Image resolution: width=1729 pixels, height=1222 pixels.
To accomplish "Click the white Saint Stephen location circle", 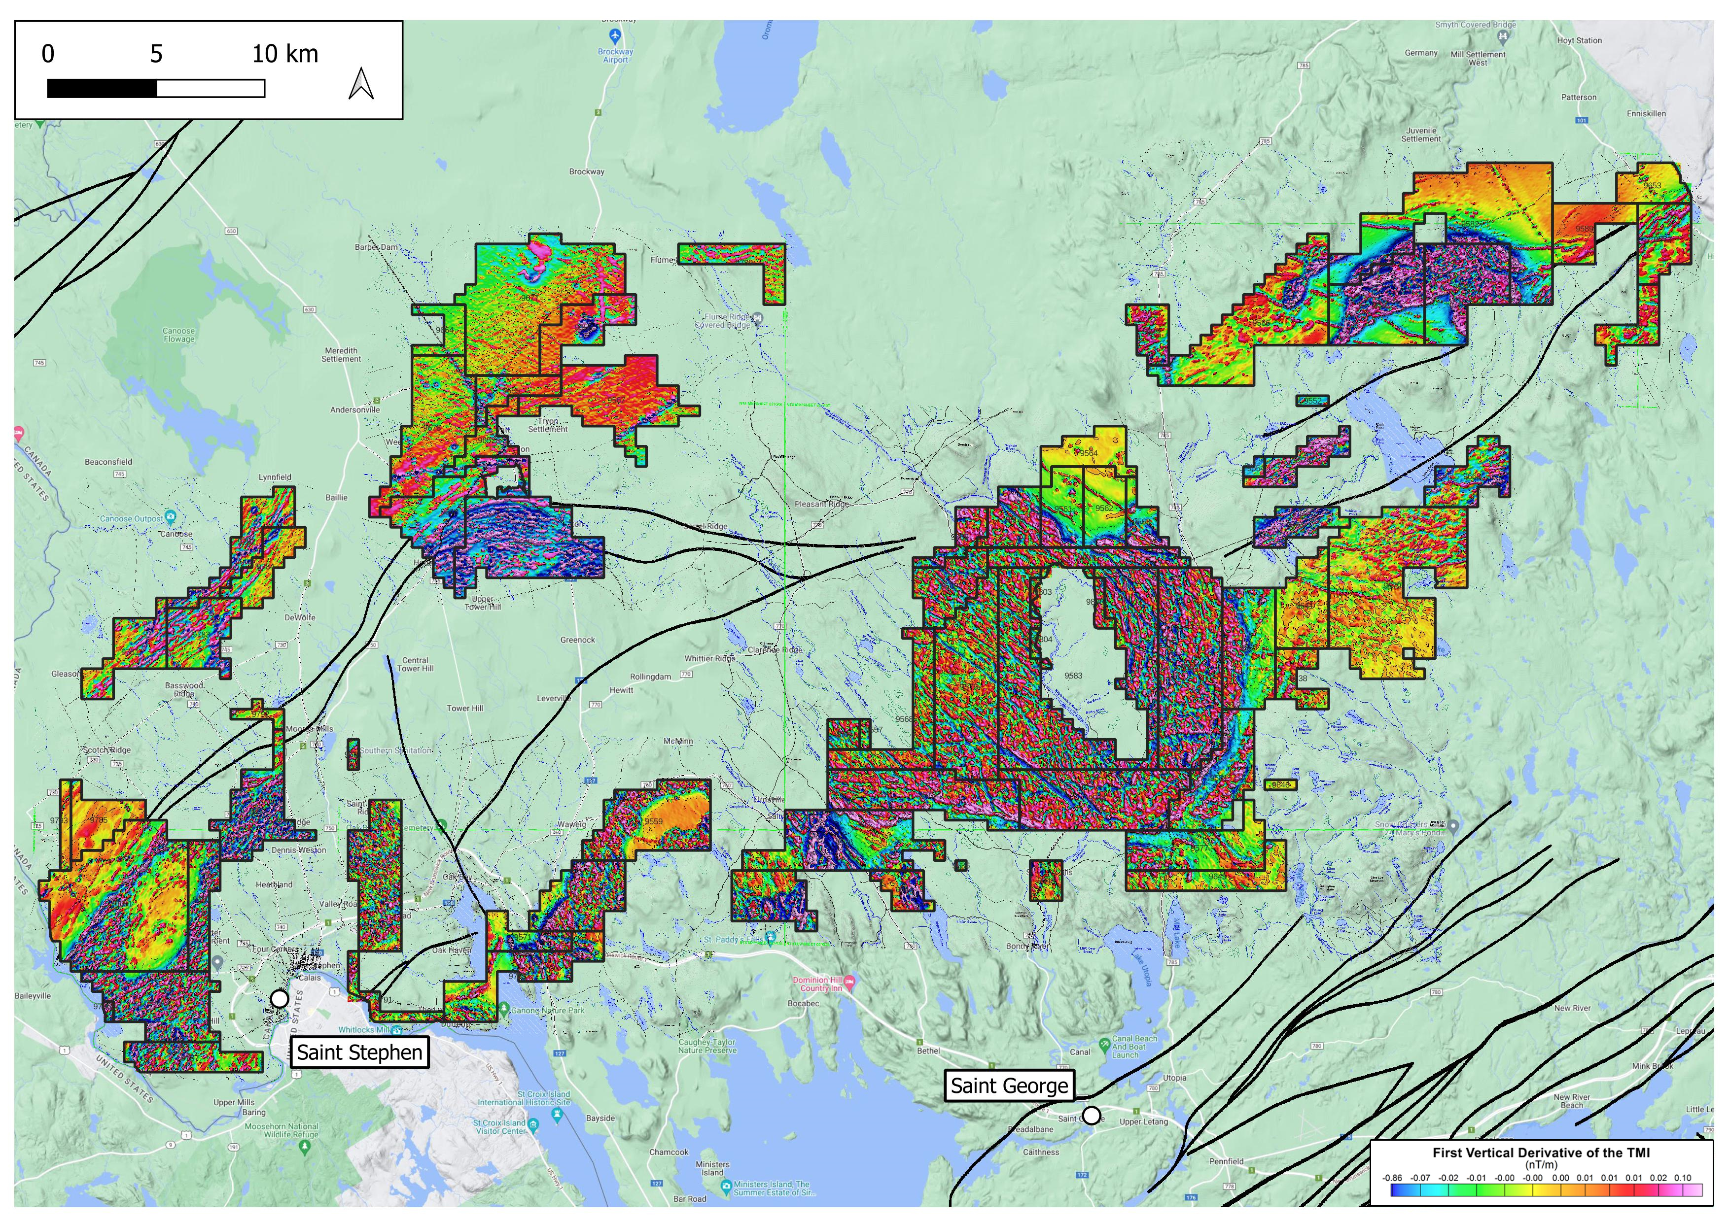I will (x=280, y=998).
